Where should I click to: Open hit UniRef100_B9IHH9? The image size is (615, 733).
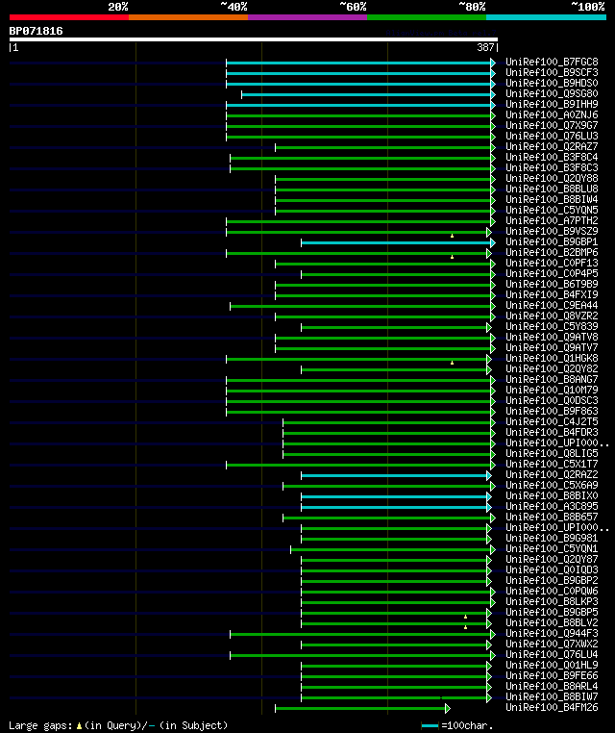coord(552,104)
